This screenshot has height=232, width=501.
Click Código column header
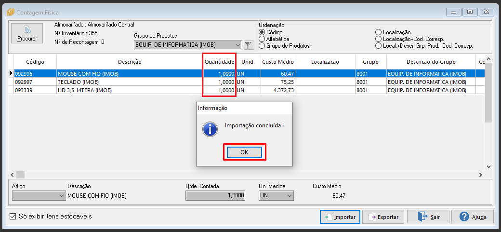point(35,62)
